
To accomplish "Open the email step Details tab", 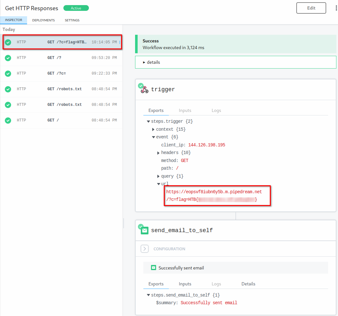I will (248, 284).
